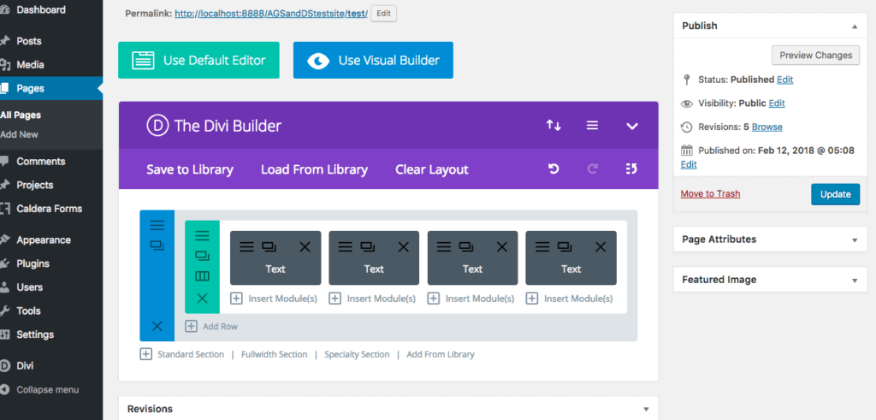Click Preview Changes button
The height and width of the screenshot is (420, 876).
815,56
